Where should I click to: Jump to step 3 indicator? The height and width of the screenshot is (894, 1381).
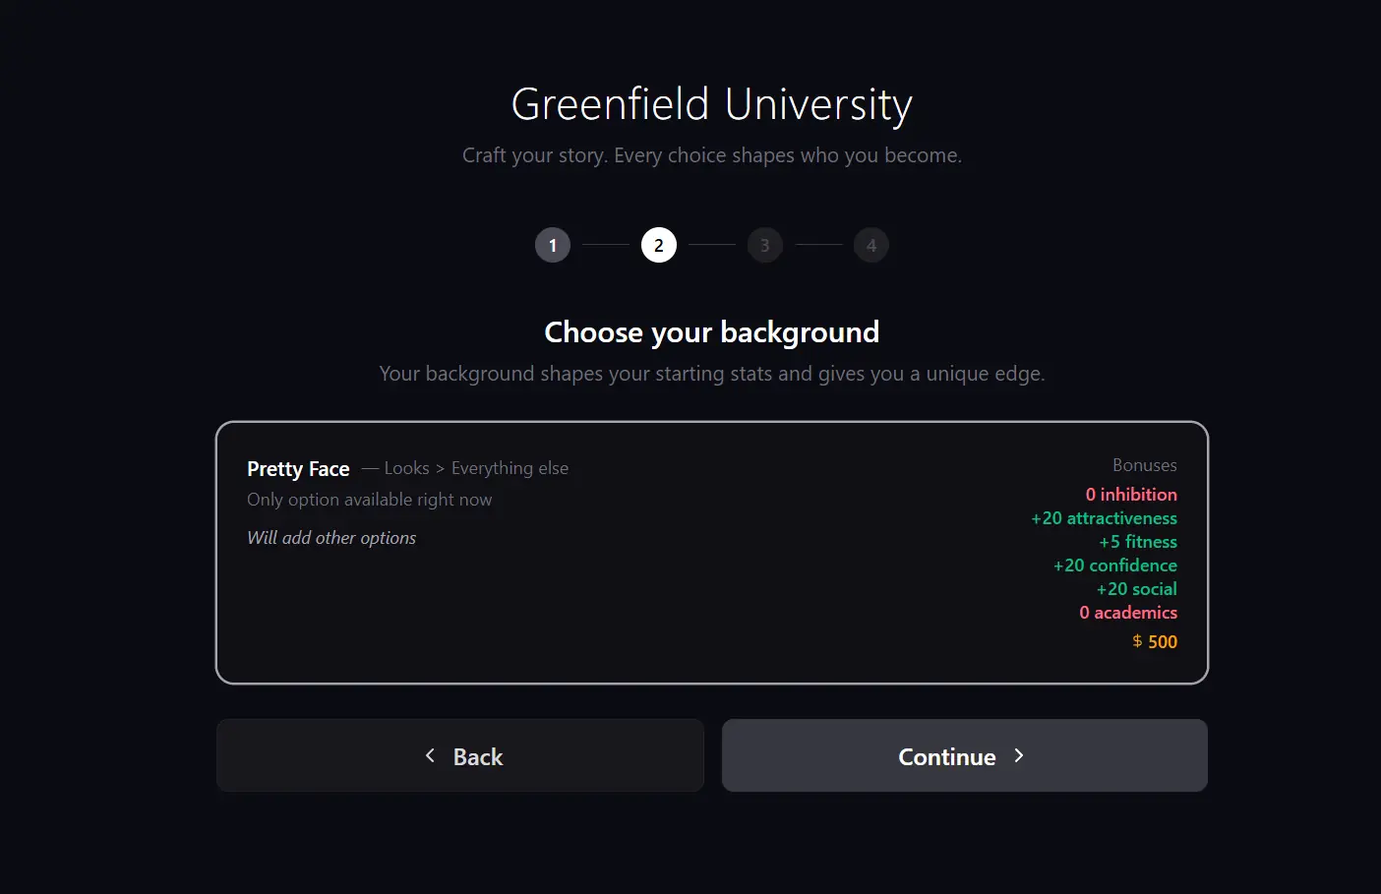pyautogui.click(x=765, y=245)
